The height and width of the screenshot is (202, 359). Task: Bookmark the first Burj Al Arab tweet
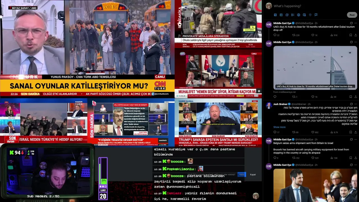(351, 35)
